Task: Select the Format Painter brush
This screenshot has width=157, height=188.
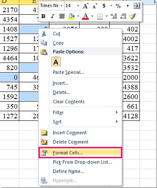Action: pyautogui.click(x=132, y=16)
